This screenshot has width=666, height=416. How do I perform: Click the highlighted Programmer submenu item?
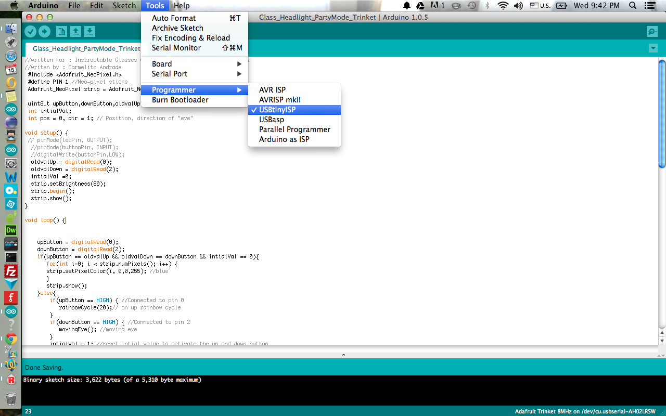(195, 90)
